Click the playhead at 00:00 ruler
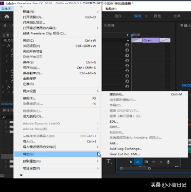191x192 pixels. [132, 36]
